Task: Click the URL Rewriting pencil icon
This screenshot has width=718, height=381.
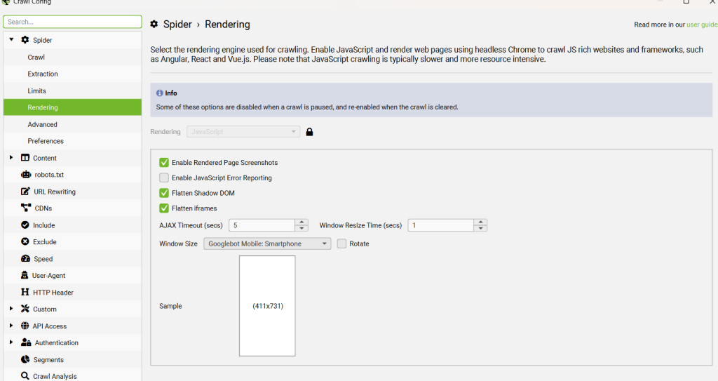Action: point(25,191)
